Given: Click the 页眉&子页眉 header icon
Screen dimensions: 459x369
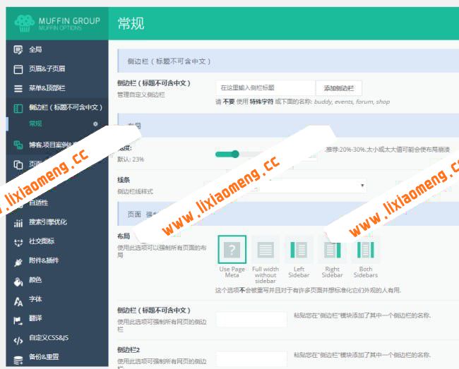Looking at the screenshot, I should pyautogui.click(x=18, y=69).
